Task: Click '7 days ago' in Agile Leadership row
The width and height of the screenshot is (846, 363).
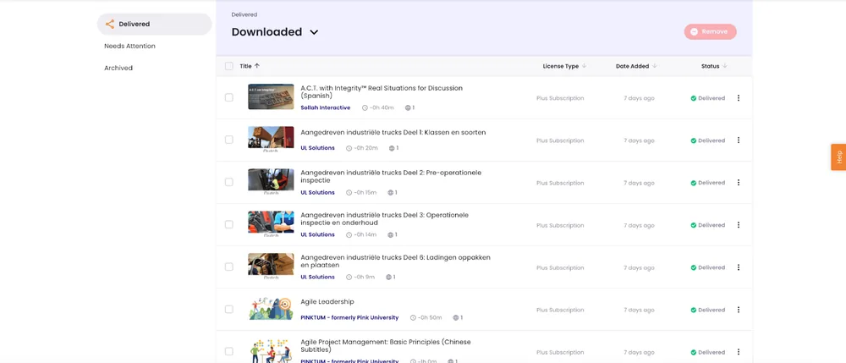Action: click(x=640, y=311)
